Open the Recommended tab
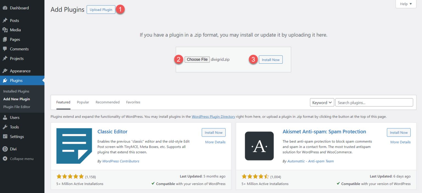Screen dimensions: 422x193 pos(107,102)
